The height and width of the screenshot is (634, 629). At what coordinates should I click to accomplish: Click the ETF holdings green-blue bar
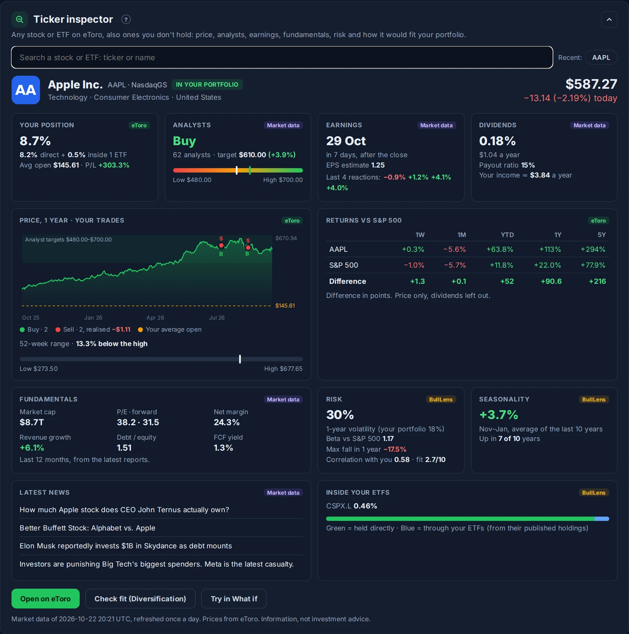click(468, 519)
